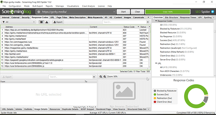
Task: Click the globe icon in the URL bar
Action: (39, 12)
